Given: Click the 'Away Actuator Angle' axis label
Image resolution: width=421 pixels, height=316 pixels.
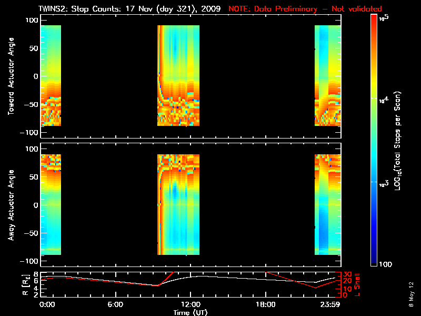Looking at the screenshot, I should coord(11,205).
